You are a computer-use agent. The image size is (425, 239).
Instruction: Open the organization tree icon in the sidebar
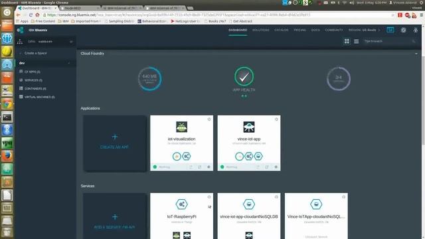coord(20,41)
